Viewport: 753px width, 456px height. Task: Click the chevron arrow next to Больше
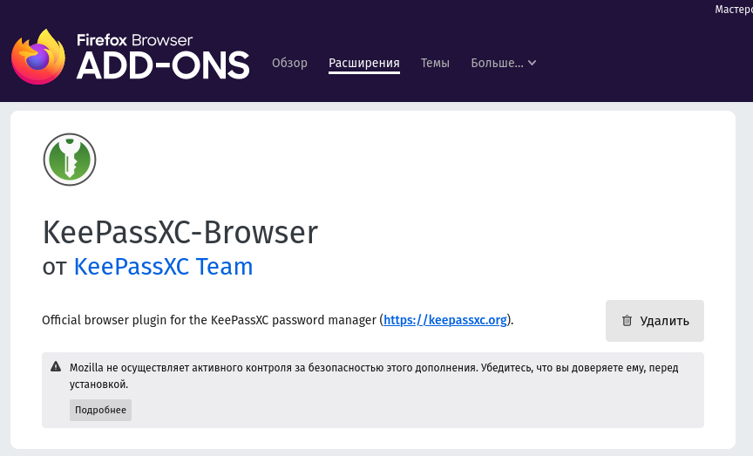click(533, 63)
